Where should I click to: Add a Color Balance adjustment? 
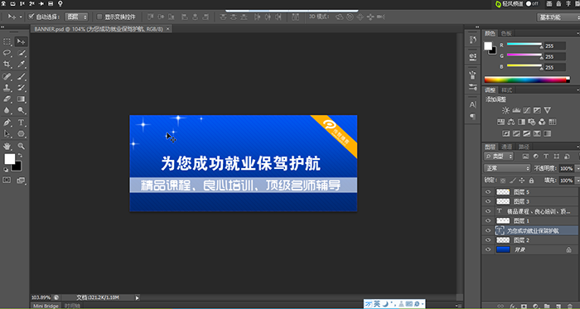coord(511,122)
